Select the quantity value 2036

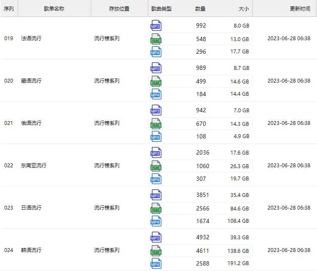point(202,152)
